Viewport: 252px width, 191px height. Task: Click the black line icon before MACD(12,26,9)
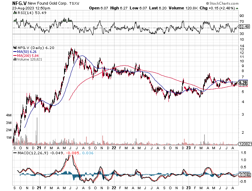coord(15,153)
